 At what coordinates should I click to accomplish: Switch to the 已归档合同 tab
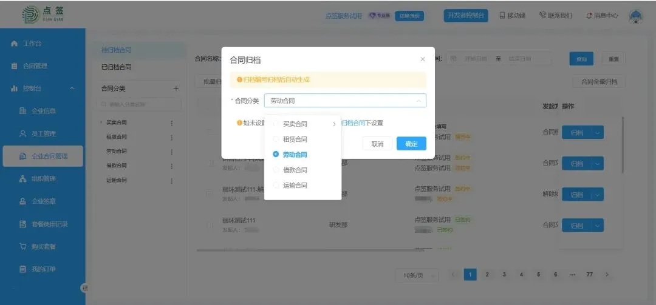[x=116, y=67]
